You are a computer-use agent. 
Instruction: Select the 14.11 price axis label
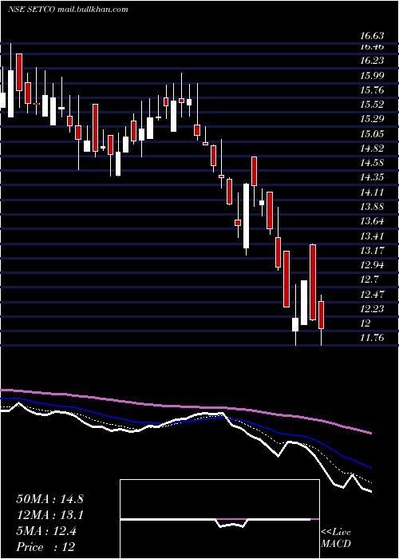coord(372,192)
